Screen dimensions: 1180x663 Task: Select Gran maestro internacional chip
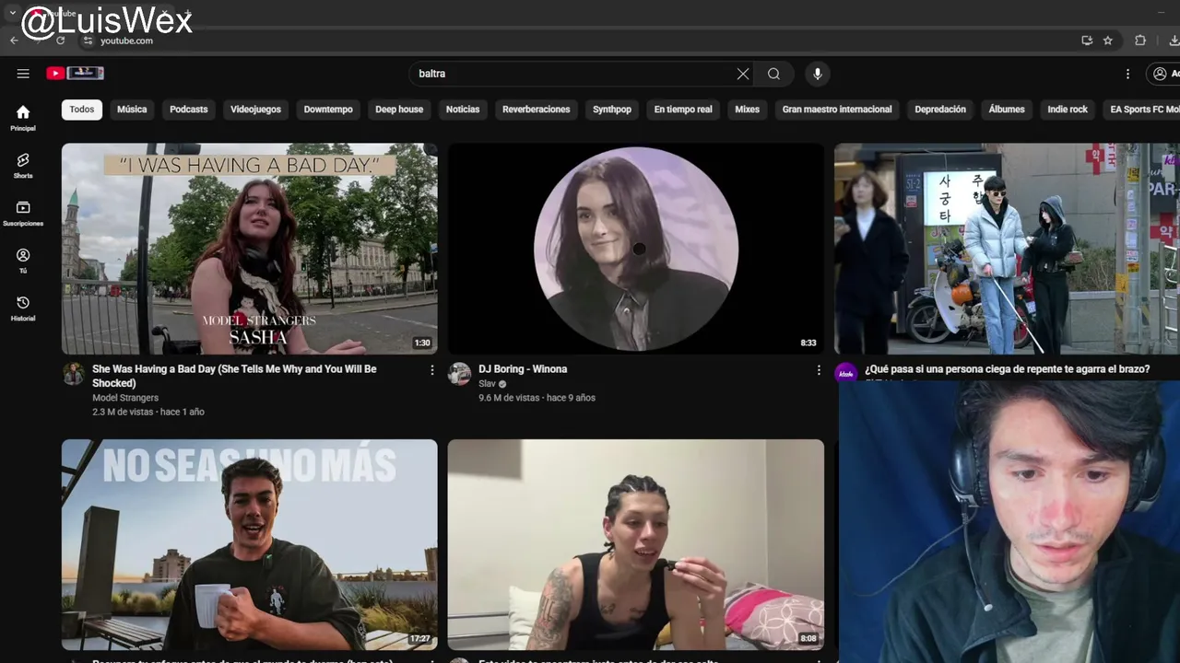tap(837, 110)
